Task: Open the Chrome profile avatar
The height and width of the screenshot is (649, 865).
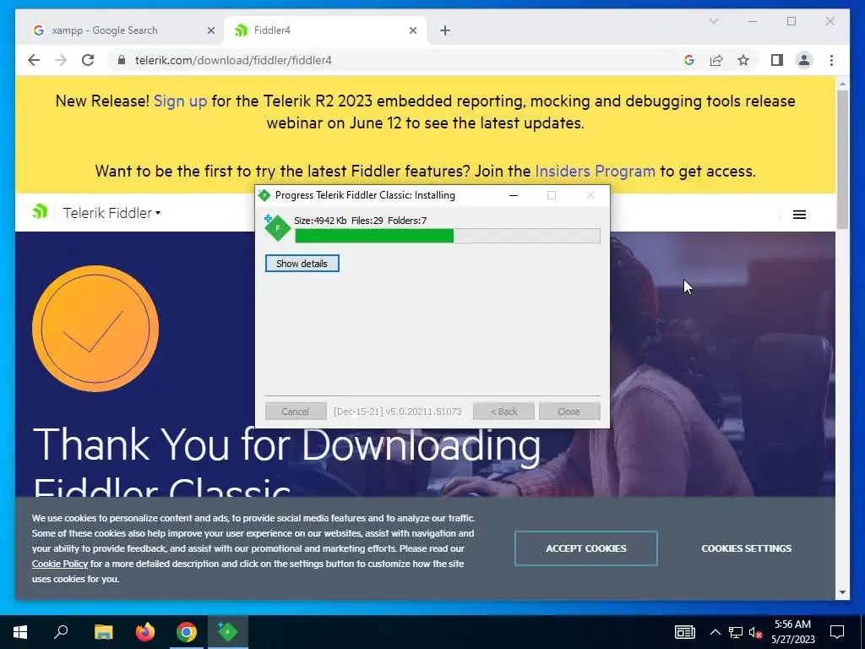Action: [x=804, y=60]
